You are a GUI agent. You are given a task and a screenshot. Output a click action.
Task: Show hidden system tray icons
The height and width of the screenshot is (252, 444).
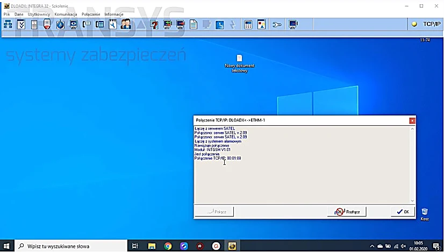[x=372, y=246]
